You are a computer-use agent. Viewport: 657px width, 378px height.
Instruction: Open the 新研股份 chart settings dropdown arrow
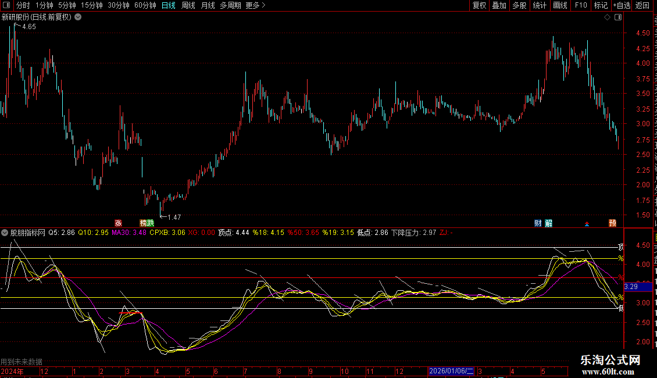coord(78,17)
